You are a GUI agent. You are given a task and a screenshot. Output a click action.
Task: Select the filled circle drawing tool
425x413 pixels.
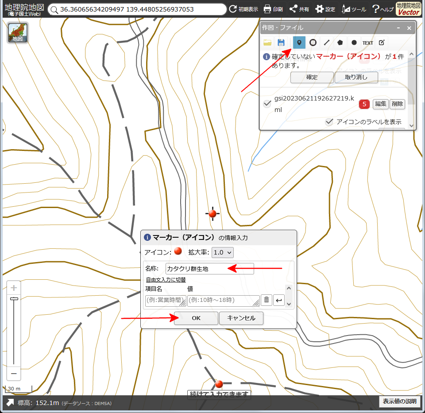point(354,42)
